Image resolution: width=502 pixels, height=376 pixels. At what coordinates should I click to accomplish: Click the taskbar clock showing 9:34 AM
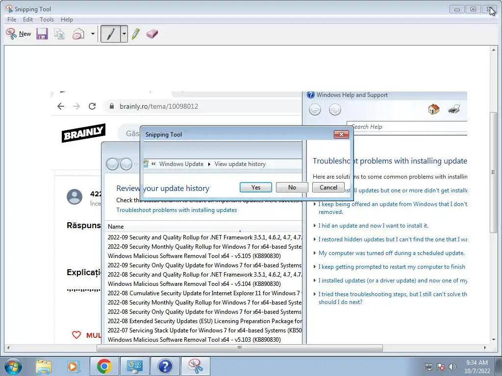tap(477, 367)
